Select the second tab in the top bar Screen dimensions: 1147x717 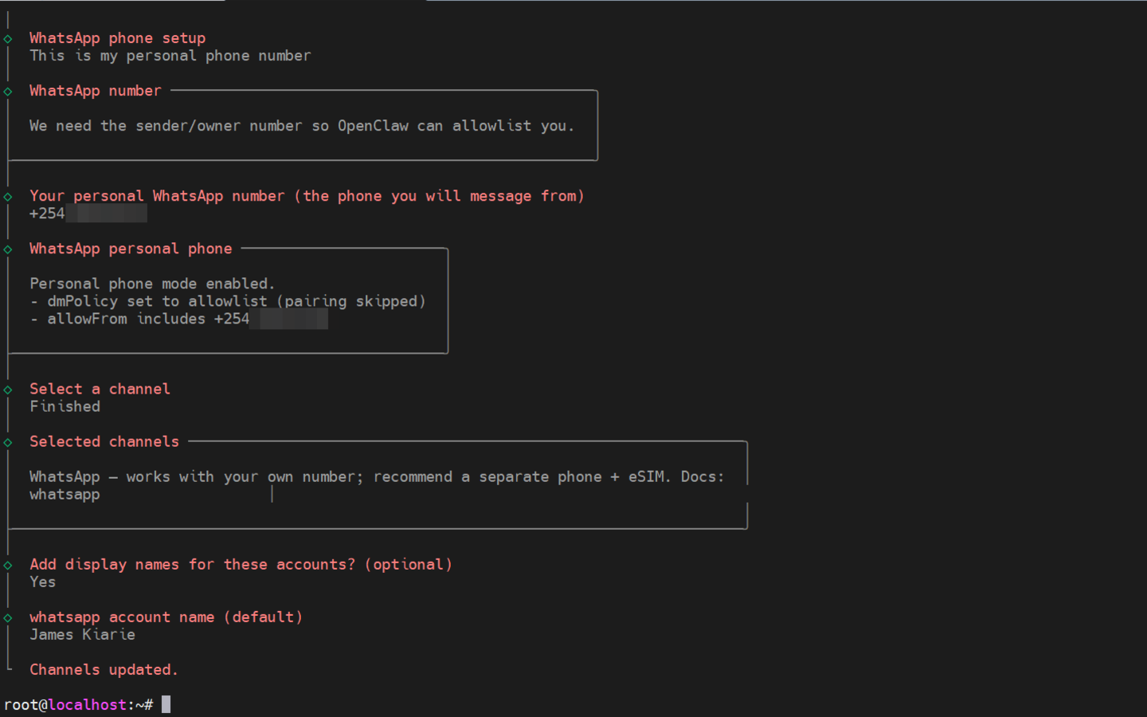327,2
